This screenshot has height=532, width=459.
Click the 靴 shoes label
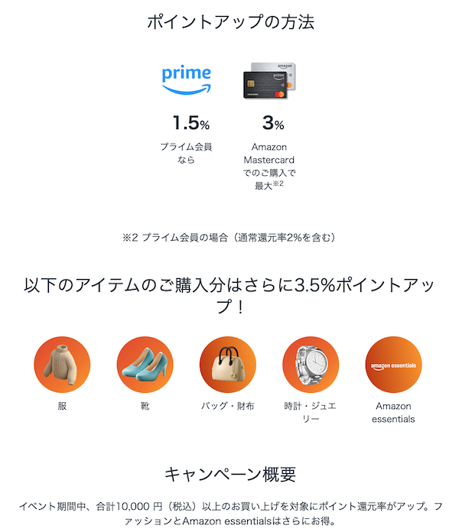[x=145, y=406]
